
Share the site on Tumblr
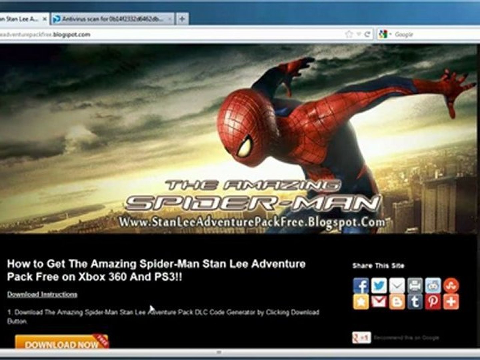415,302
